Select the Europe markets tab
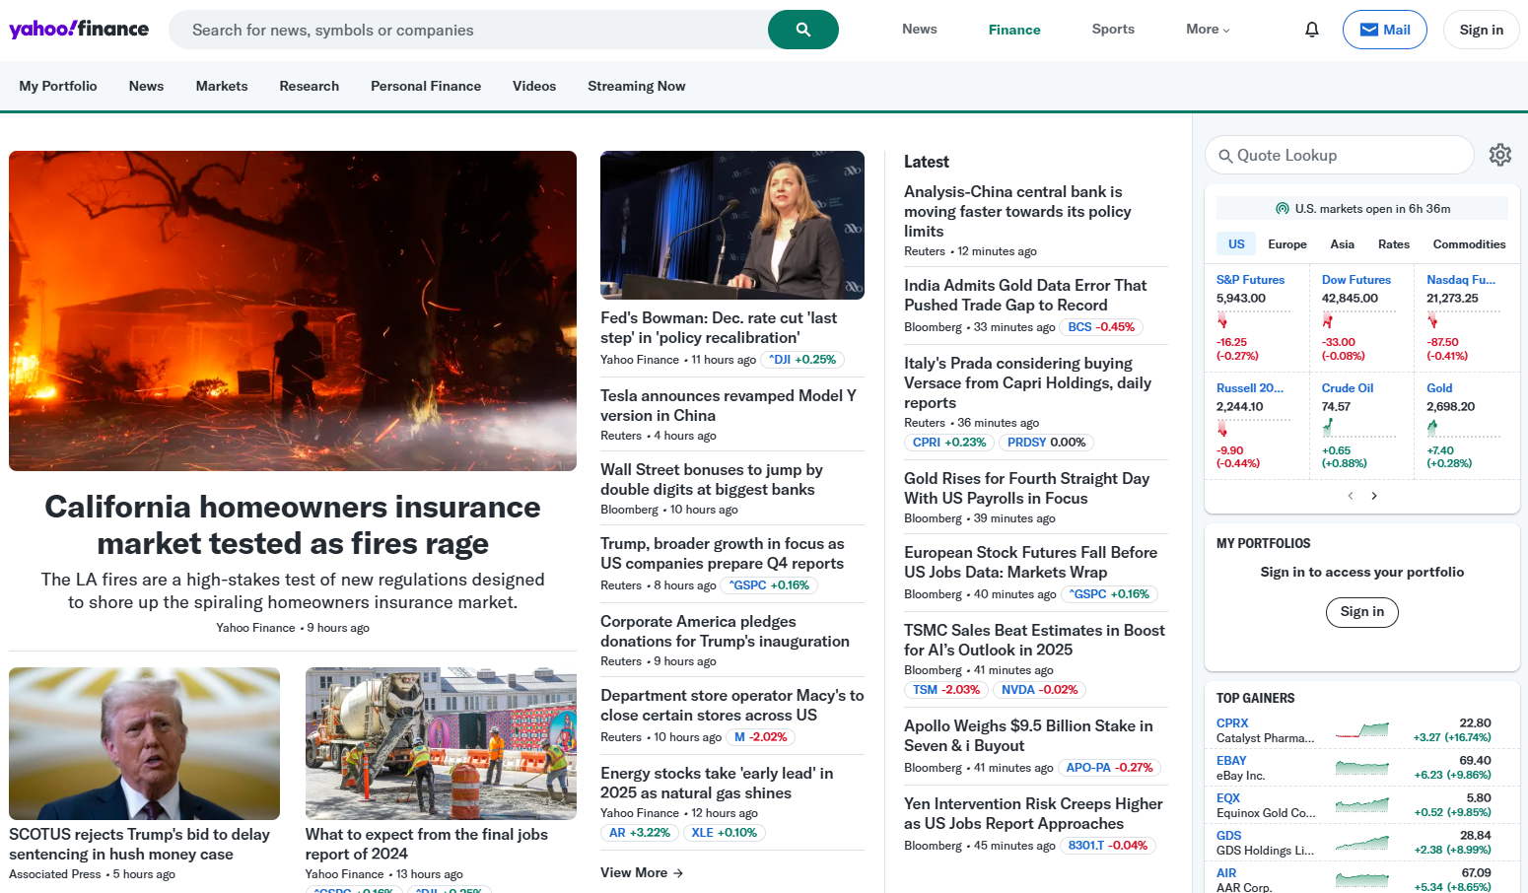The width and height of the screenshot is (1528, 893). pyautogui.click(x=1286, y=244)
